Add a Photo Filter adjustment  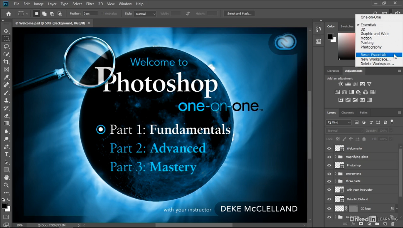(358, 92)
